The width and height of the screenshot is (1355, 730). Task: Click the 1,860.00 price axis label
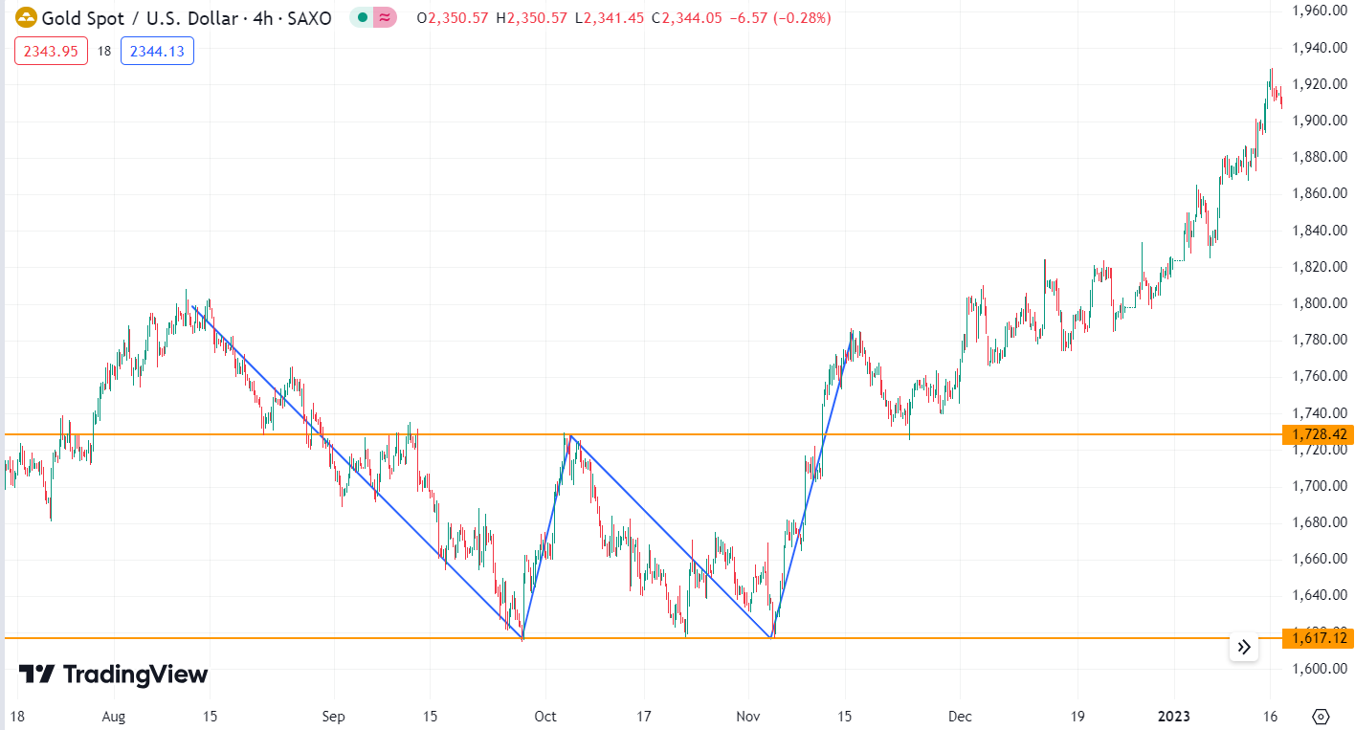[x=1319, y=193]
